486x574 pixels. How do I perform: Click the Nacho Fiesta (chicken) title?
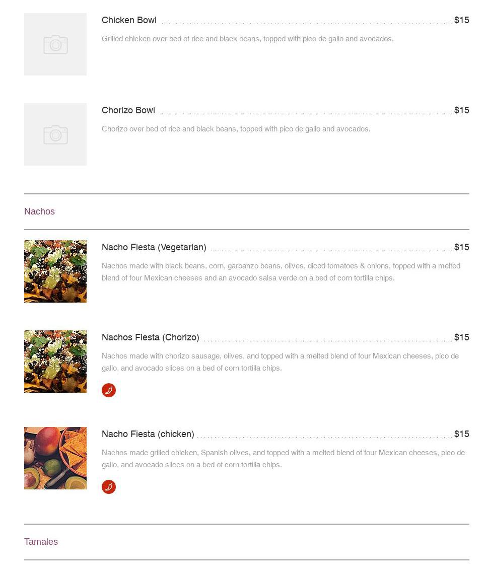(x=148, y=434)
